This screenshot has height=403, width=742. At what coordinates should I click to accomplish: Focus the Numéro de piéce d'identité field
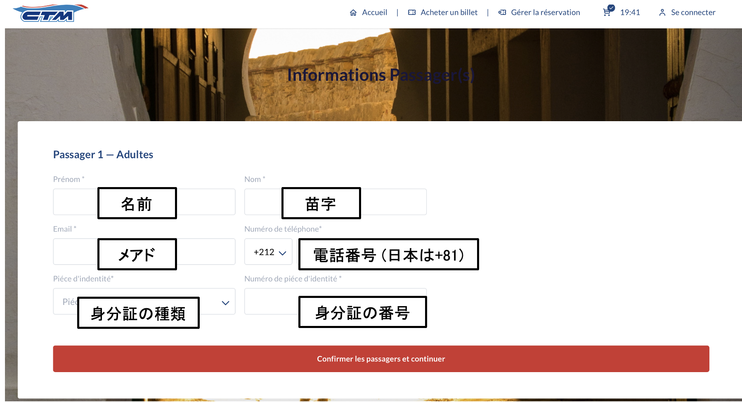(x=271, y=302)
